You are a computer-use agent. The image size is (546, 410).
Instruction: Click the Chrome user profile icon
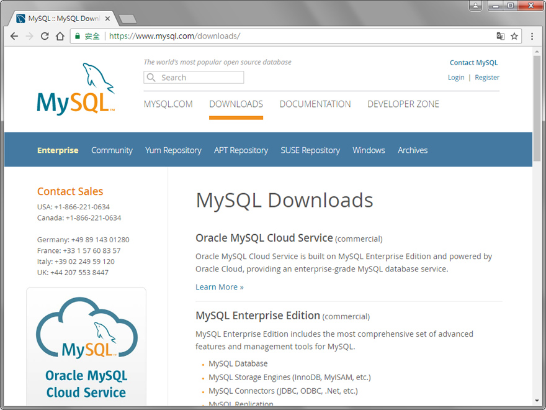[475, 6]
